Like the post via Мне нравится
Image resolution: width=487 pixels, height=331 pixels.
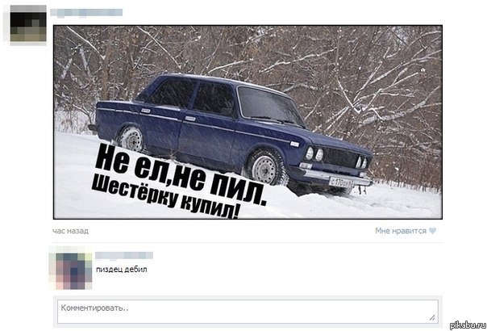[401, 231]
